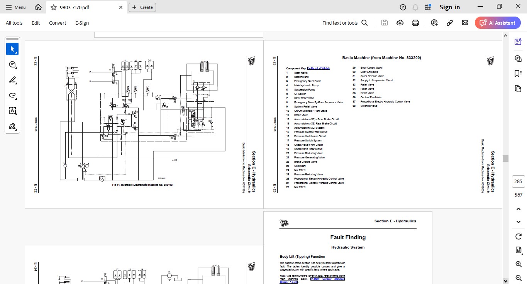Choose the freehand draw tool
Screen dimensions: 527x284
coord(12,96)
